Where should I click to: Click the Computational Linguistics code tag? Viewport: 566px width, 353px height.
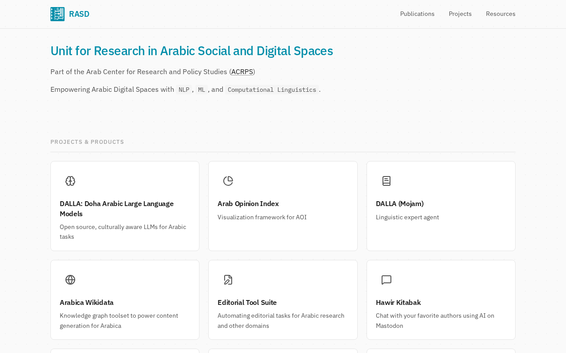(272, 90)
